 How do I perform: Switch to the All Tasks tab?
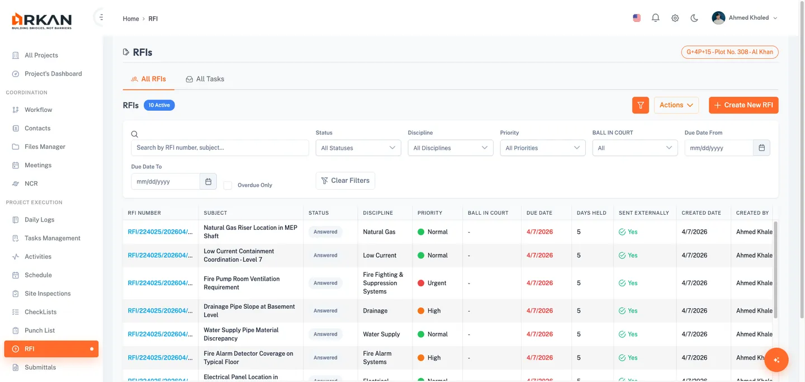coord(205,79)
